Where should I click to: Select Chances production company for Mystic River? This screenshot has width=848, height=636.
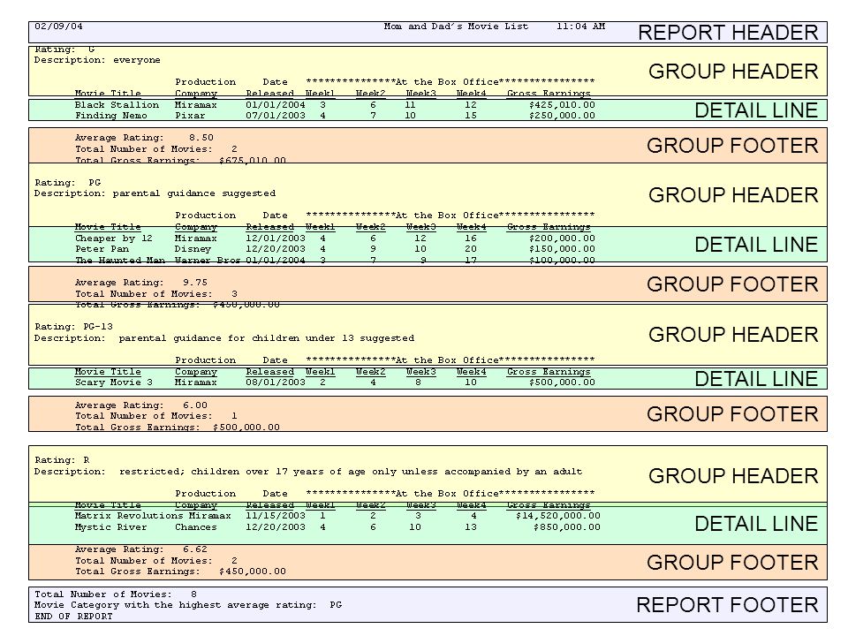(196, 527)
